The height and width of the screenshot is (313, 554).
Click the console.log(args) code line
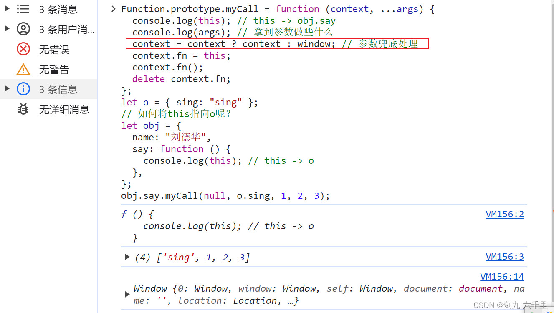point(233,33)
